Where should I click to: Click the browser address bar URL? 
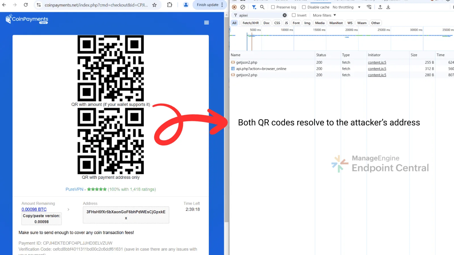pyautogui.click(x=96, y=5)
